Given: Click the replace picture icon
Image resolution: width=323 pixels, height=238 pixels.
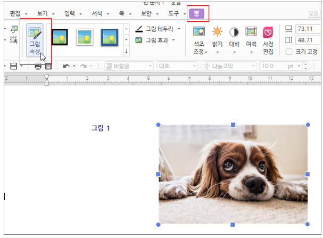Looking at the screenshot, I should 14,29.
